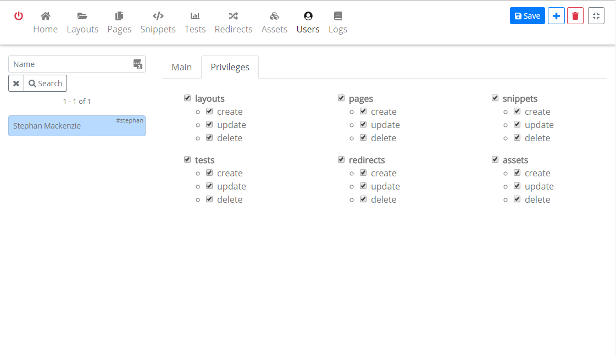
Task: Disable the snippets delete checkbox
Action: coord(517,137)
